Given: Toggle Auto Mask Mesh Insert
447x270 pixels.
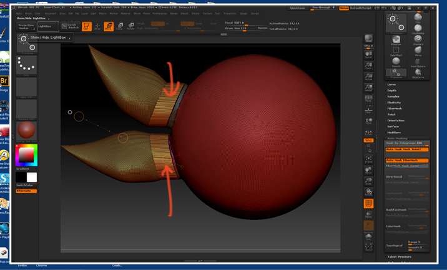Looking at the screenshot, I should (x=406, y=149).
